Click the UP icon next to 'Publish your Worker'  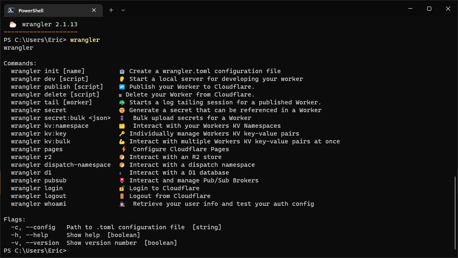click(x=122, y=87)
